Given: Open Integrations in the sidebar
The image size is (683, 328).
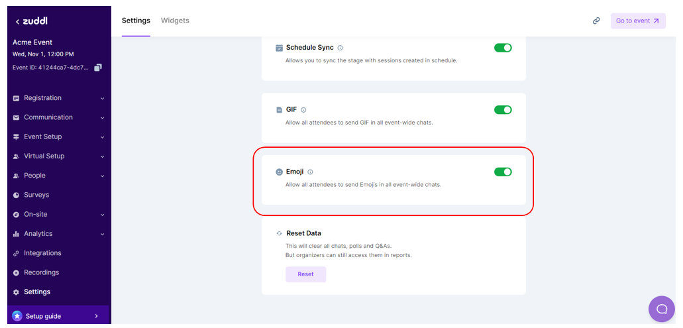Looking at the screenshot, I should tap(42, 253).
